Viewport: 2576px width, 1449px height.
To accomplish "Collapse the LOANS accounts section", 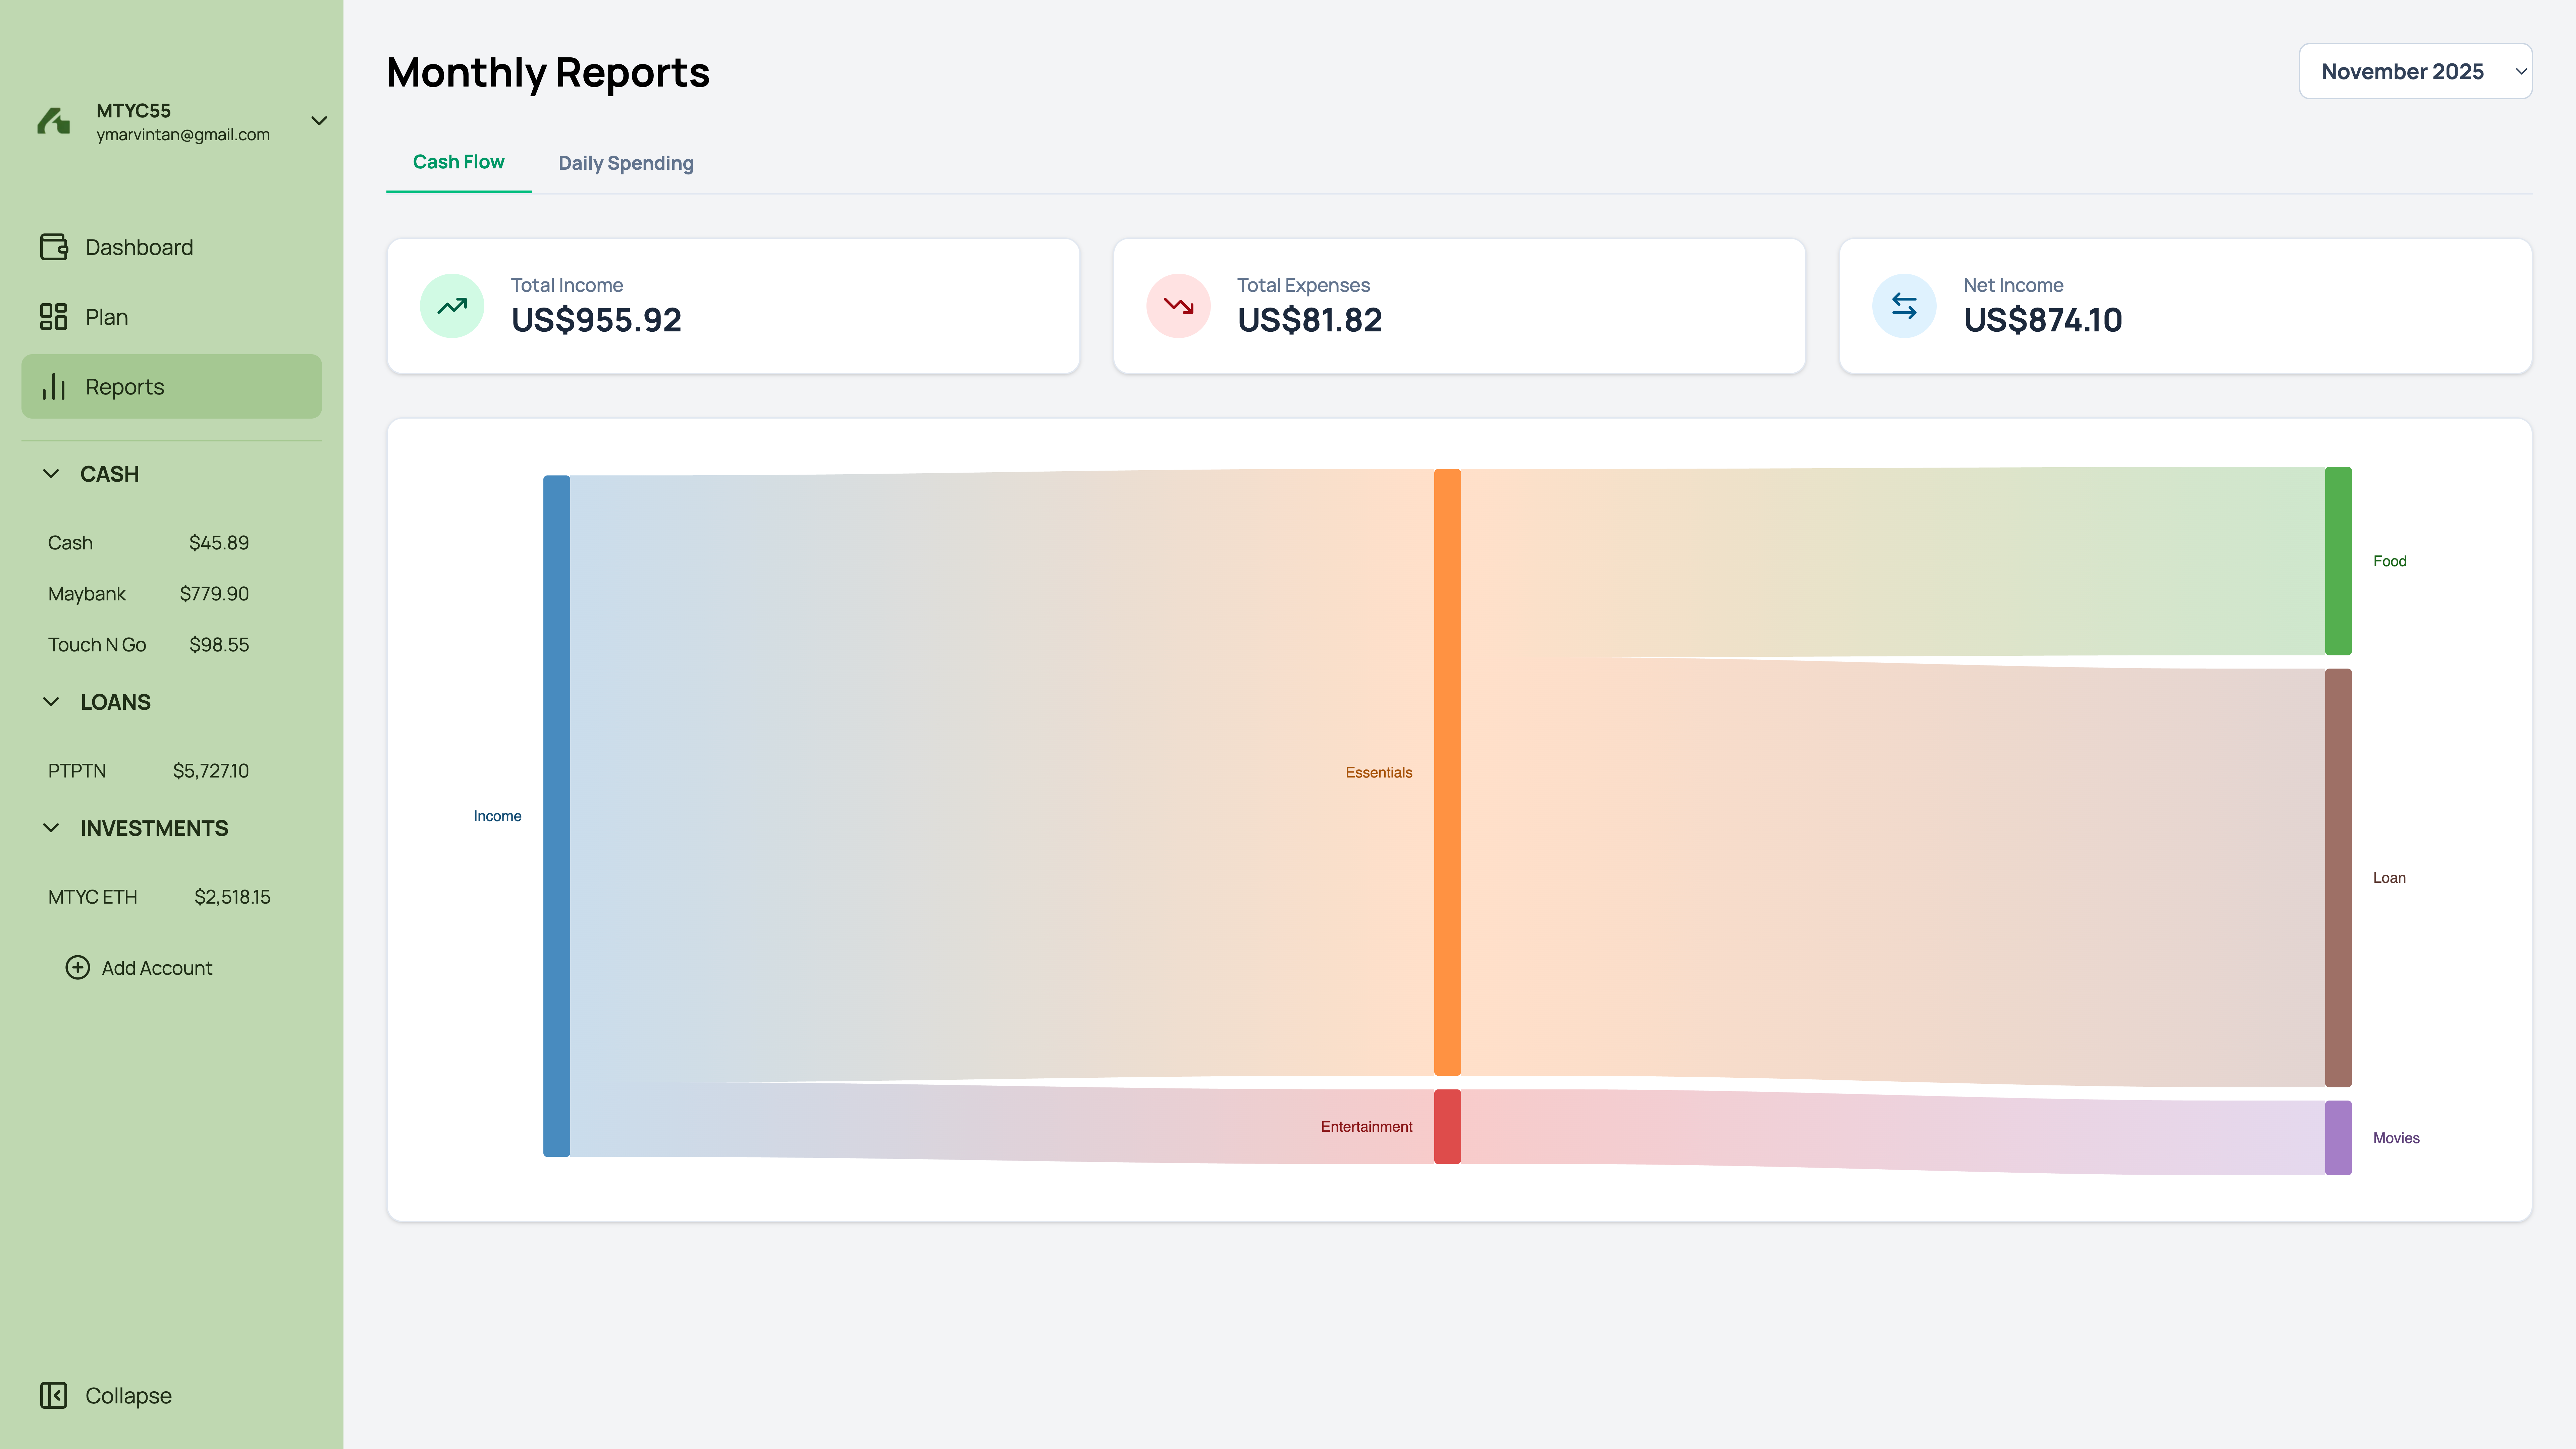I will (x=51, y=702).
